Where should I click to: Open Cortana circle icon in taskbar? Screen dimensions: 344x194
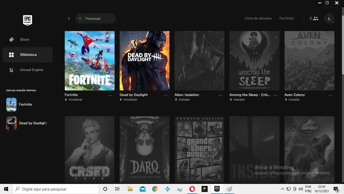(x=105, y=189)
